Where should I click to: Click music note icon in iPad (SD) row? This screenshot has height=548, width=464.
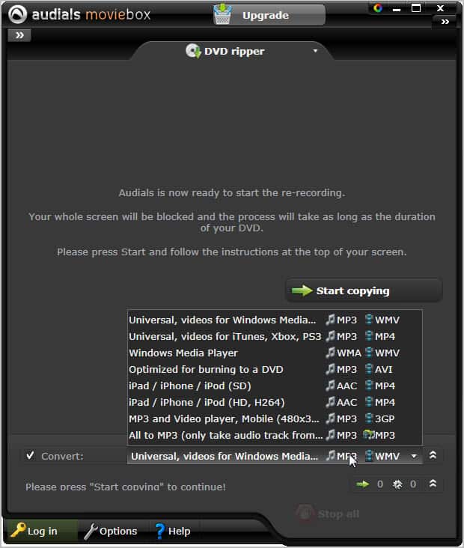pyautogui.click(x=330, y=386)
